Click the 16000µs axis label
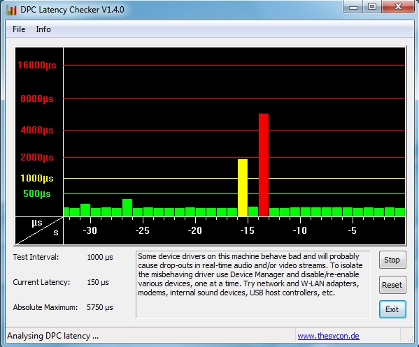The image size is (419, 347). (x=37, y=66)
